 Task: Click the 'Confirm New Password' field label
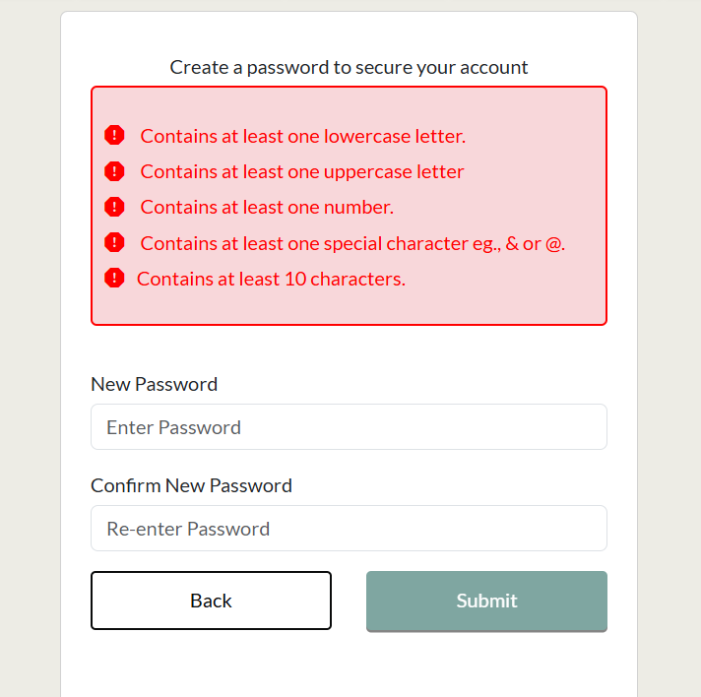tap(191, 485)
